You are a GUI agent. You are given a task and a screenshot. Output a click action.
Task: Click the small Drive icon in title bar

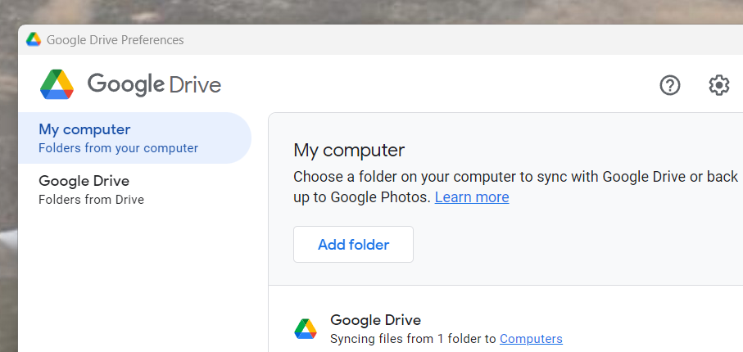click(34, 39)
